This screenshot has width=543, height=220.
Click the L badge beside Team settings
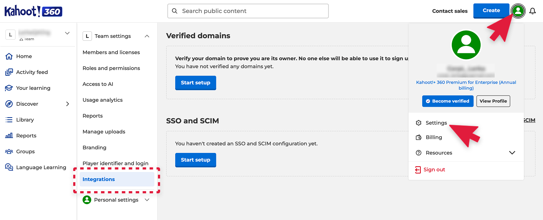[87, 36]
